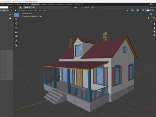Choose the Set new selection mode icon

(25, 7)
